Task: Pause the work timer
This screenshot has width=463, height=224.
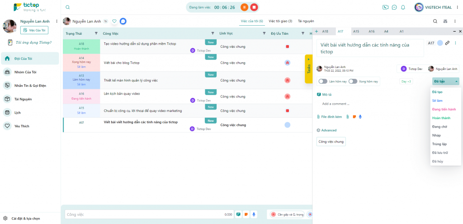Action: pyautogui.click(x=244, y=7)
